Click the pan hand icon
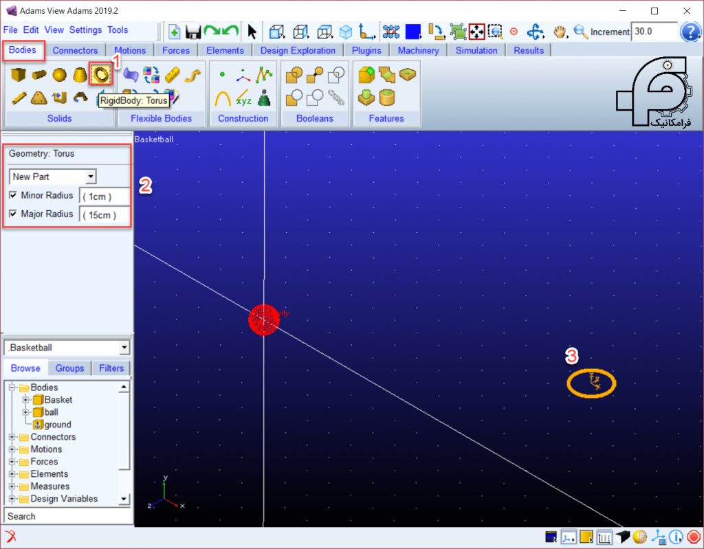This screenshot has width=704, height=549. pyautogui.click(x=560, y=32)
